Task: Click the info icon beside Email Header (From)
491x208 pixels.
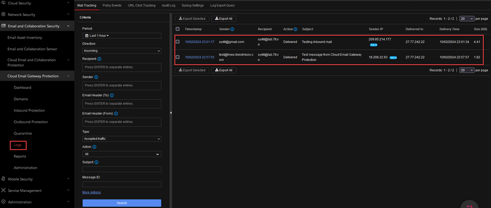Action: coord(116,114)
